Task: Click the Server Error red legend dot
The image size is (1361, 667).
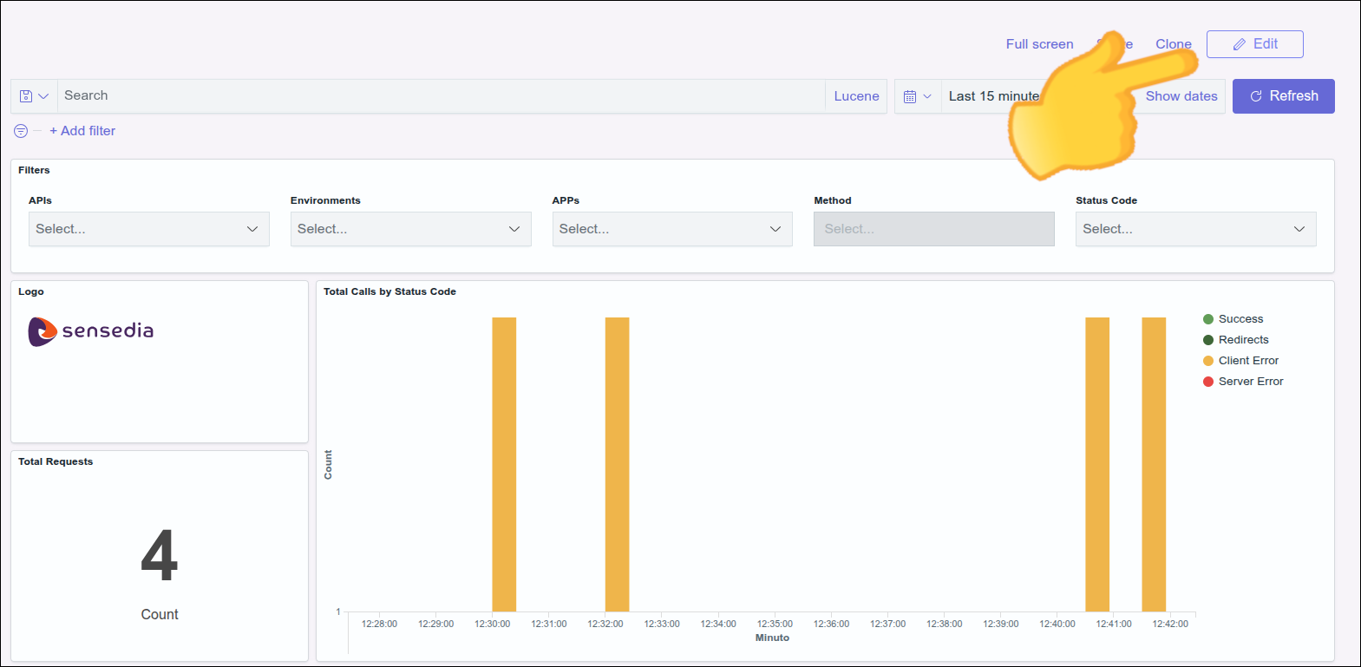Action: point(1208,382)
